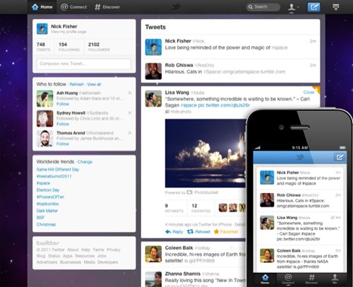Image resolution: width=353 pixels, height=287 pixels.
Task: Open the #bestalbumof2011 trend
Action: click(x=54, y=176)
